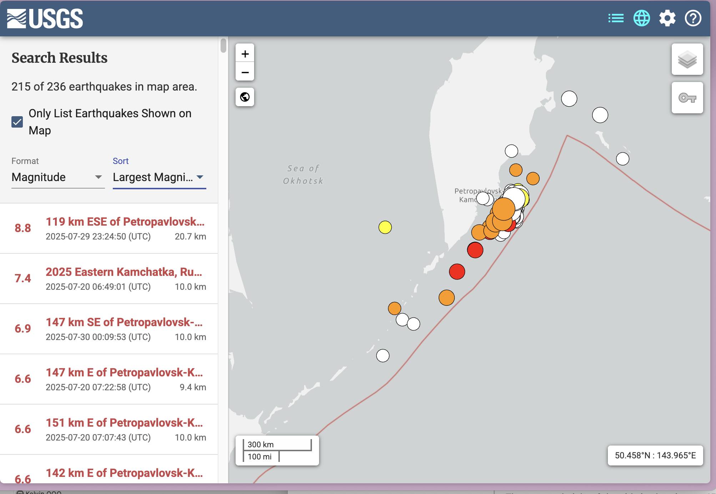Toggle the earthquake list view icon
Image resolution: width=716 pixels, height=494 pixels.
[x=616, y=18]
